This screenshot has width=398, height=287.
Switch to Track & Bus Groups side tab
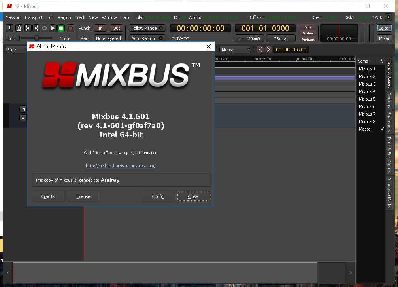point(389,154)
